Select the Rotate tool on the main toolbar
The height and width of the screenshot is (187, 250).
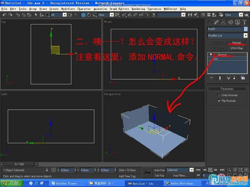[x=89, y=15]
